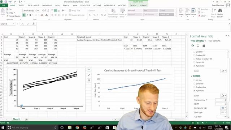The image size is (231, 130).
Task: Increase font size with the larger A
Action: point(45,10)
